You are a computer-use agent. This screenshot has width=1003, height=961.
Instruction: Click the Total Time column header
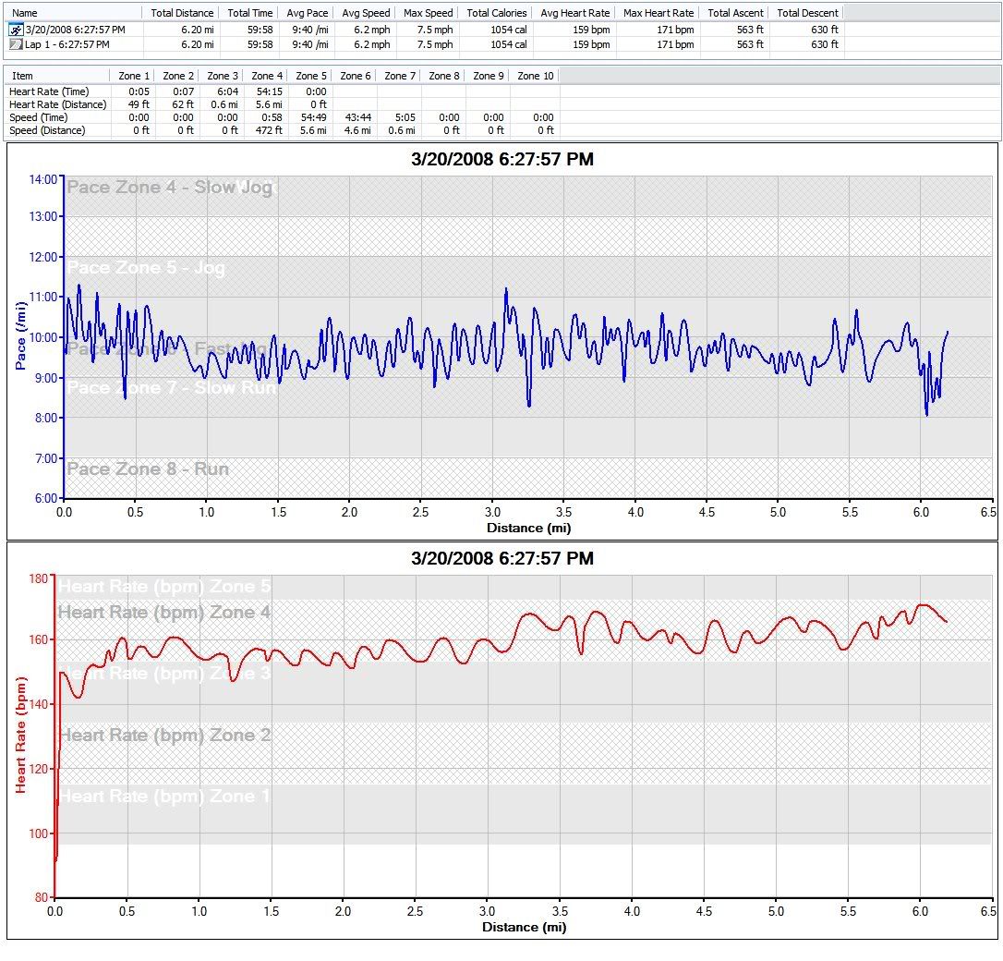(x=249, y=13)
